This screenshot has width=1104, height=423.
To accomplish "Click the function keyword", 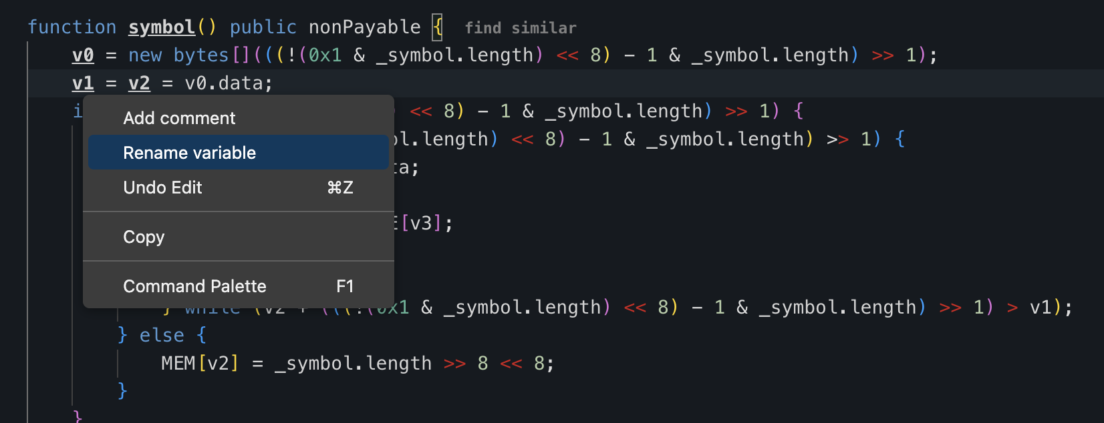I will 72,27.
